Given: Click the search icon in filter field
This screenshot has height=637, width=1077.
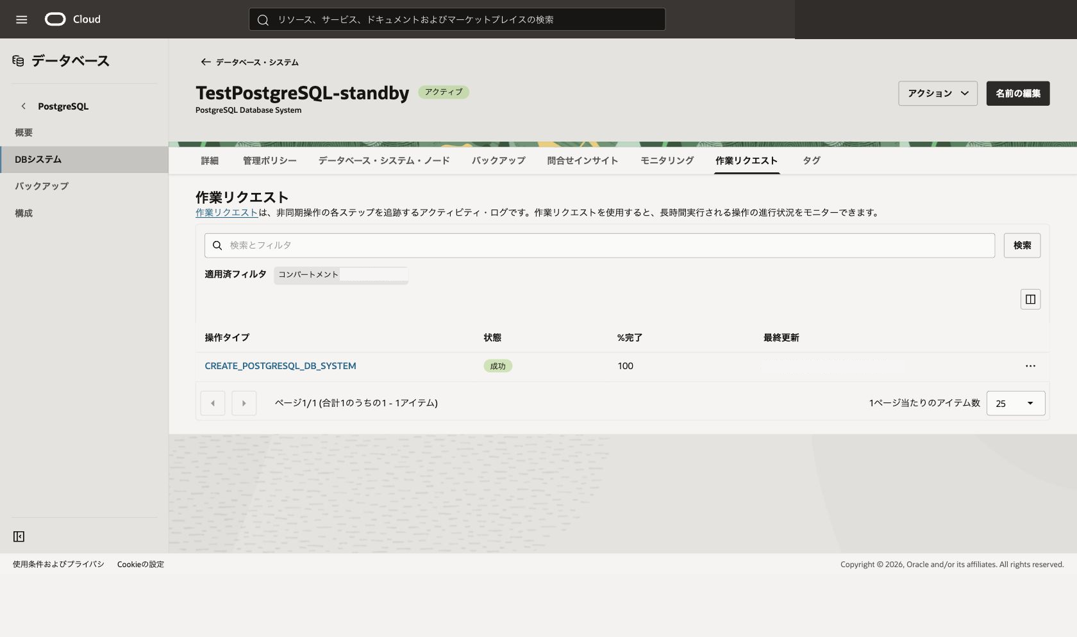Looking at the screenshot, I should (217, 245).
